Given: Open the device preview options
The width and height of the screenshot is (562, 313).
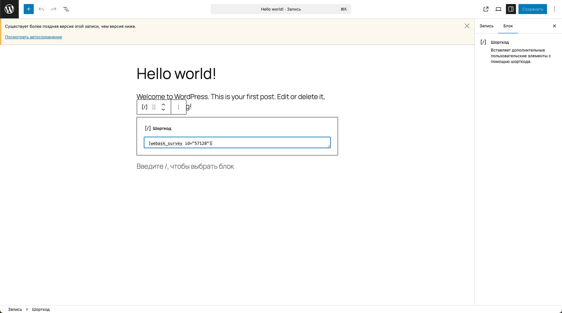Looking at the screenshot, I should click(x=498, y=9).
